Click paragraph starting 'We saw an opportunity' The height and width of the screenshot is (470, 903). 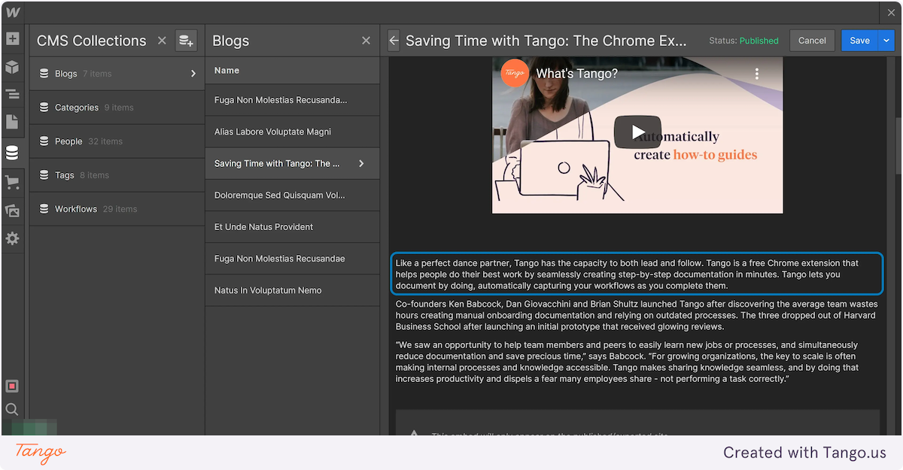coord(627,362)
